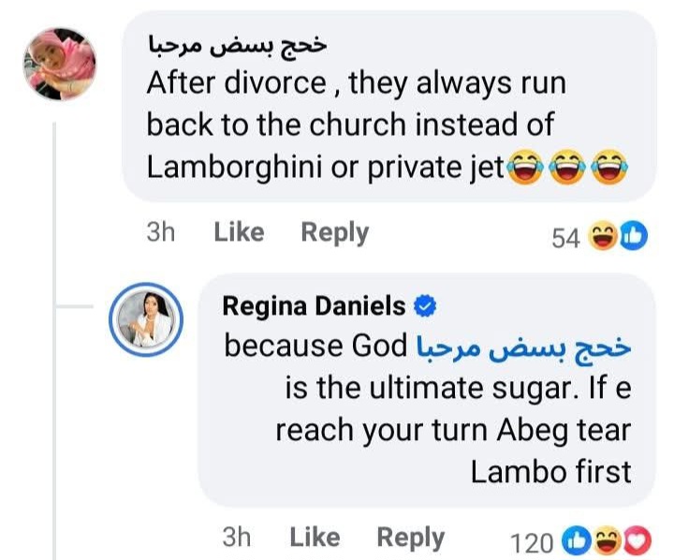This screenshot has width=674, height=560.
Task: Click the blue verified badge beside Regina Daniels
Action: point(424,305)
